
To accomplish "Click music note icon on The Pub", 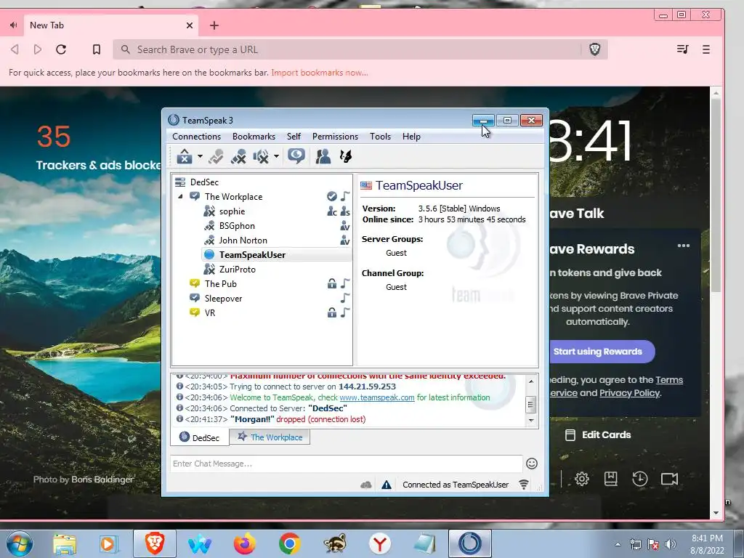I will click(345, 284).
